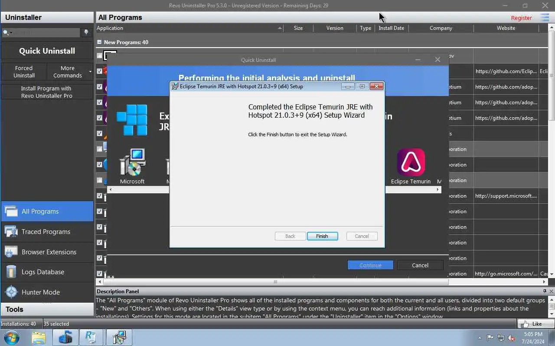This screenshot has height=346, width=555.
Task: Click the All Programs sidebar icon
Action: [11, 211]
